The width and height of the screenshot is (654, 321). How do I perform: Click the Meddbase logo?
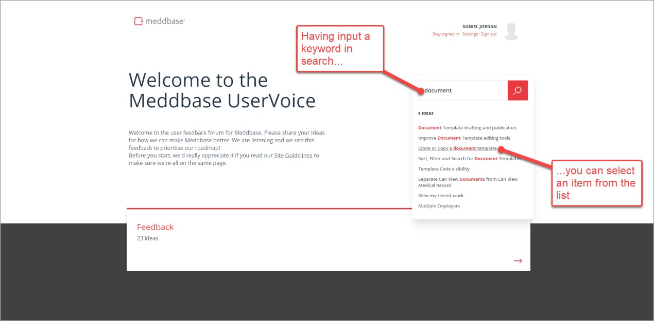(x=160, y=21)
